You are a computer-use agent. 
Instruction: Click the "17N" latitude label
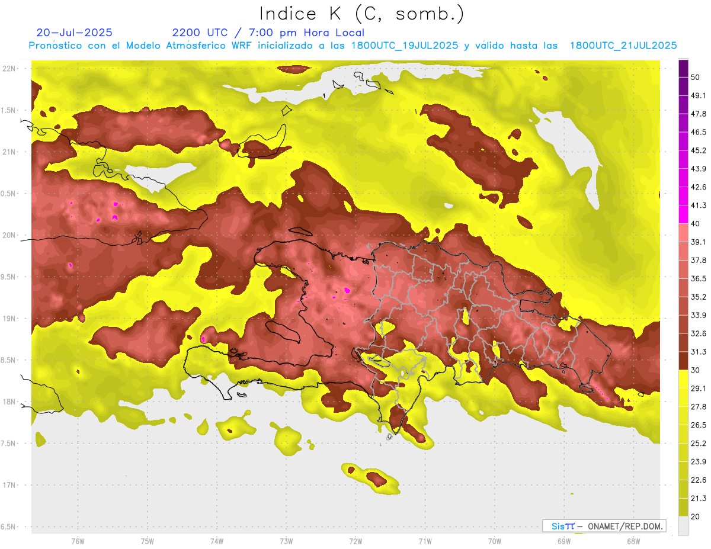tap(8, 485)
